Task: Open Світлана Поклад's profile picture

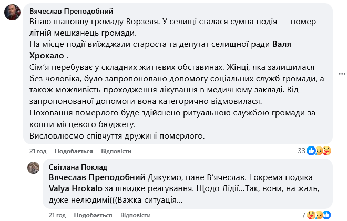Action: pyautogui.click(x=34, y=167)
